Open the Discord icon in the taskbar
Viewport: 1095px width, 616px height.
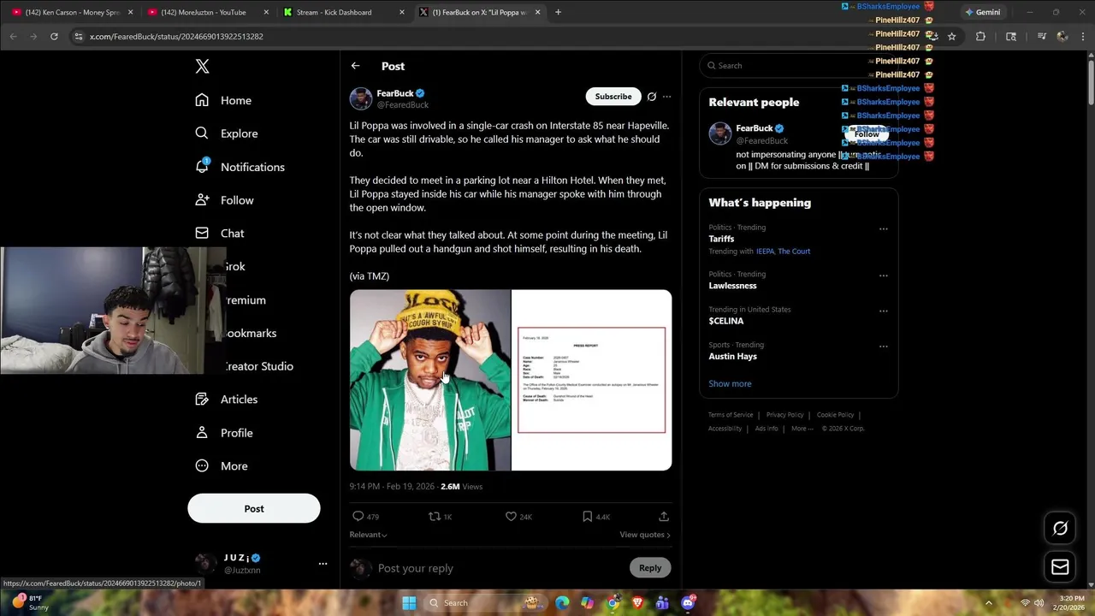688,603
